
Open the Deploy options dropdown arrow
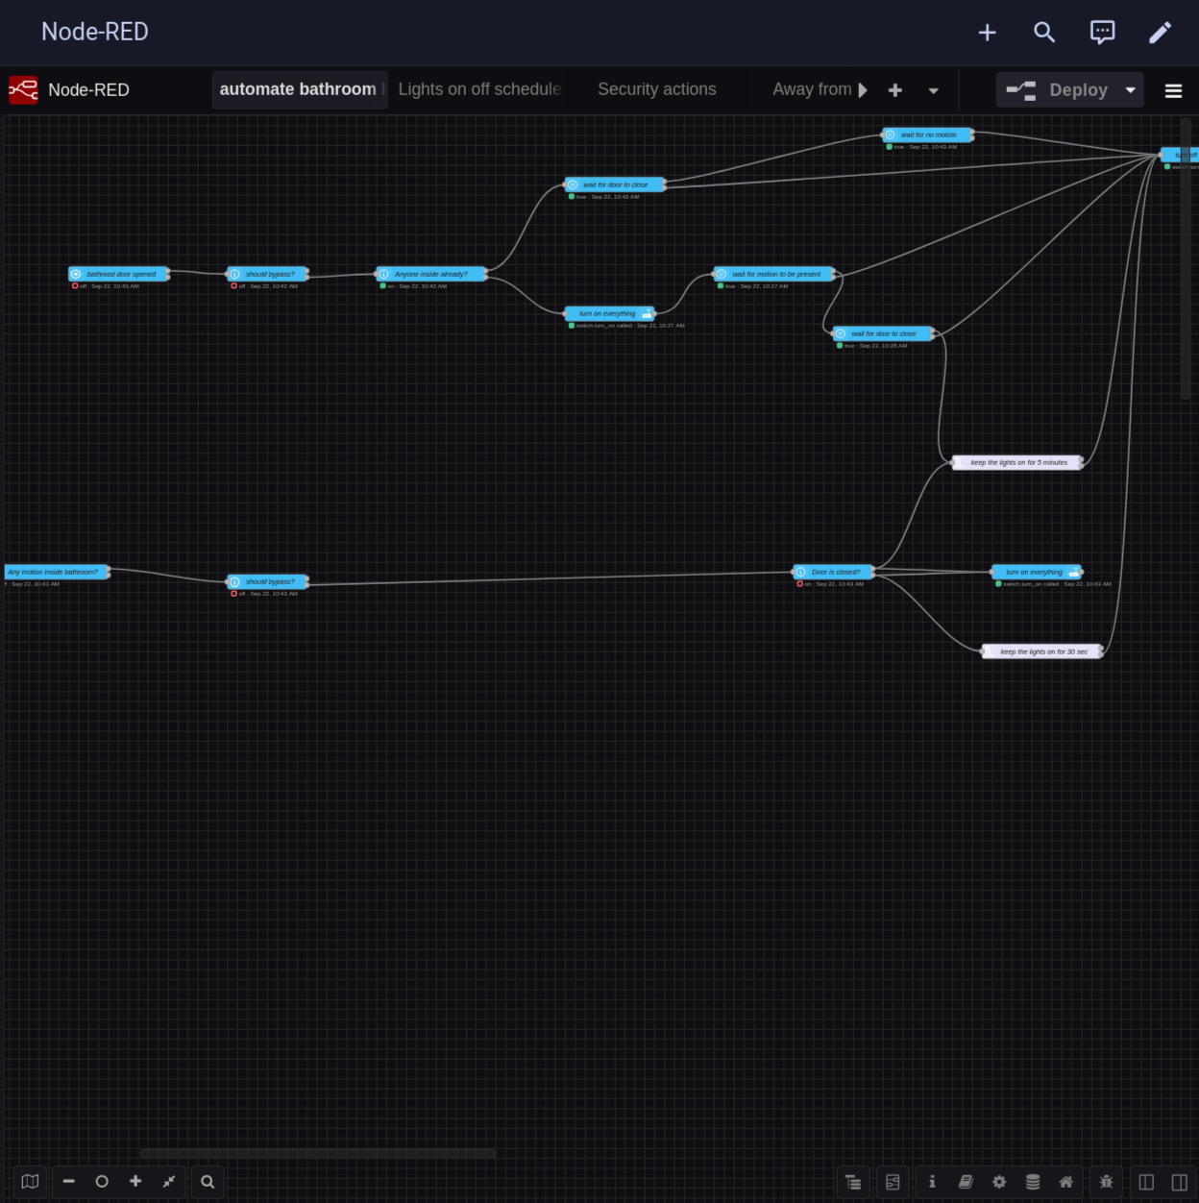tap(1131, 90)
